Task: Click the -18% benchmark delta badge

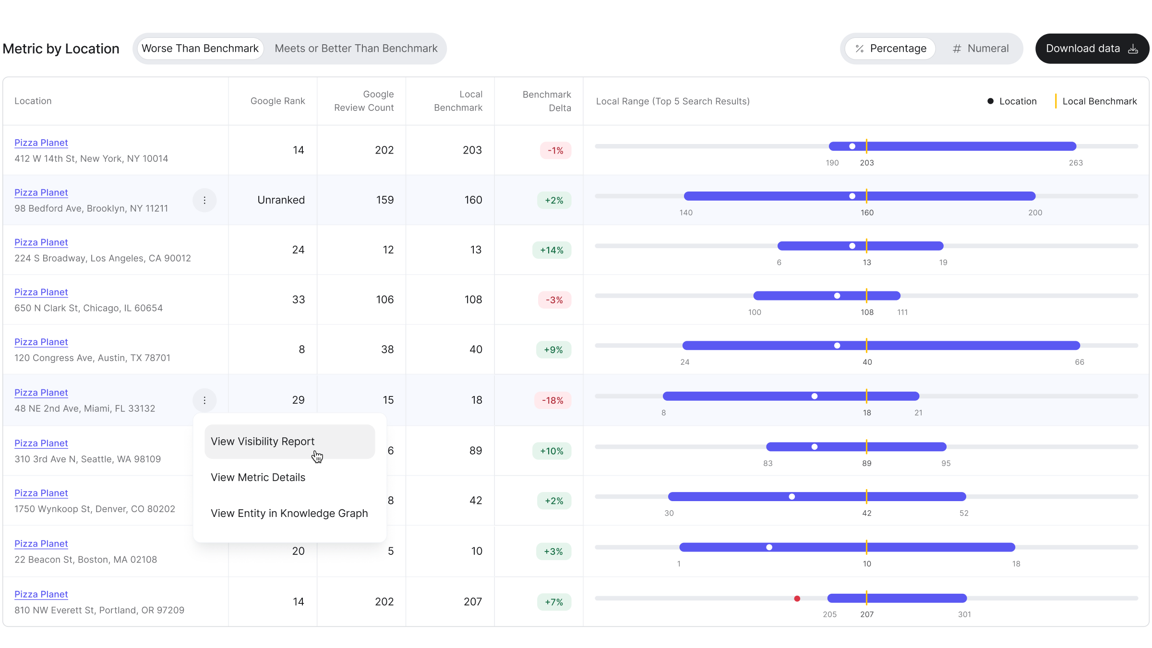Action: tap(552, 400)
